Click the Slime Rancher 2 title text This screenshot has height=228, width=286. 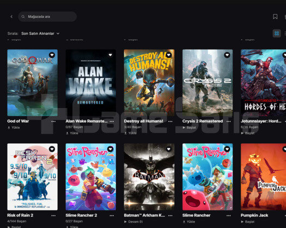click(81, 216)
